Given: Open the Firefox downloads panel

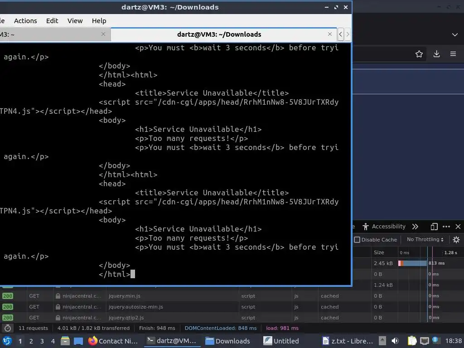Looking at the screenshot, I should click(x=436, y=54).
